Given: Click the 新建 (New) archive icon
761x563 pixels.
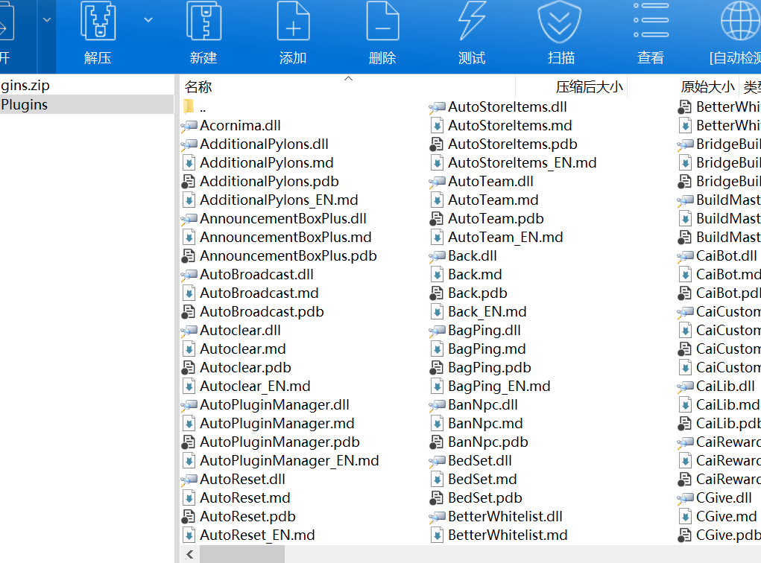Looking at the screenshot, I should pyautogui.click(x=203, y=22).
